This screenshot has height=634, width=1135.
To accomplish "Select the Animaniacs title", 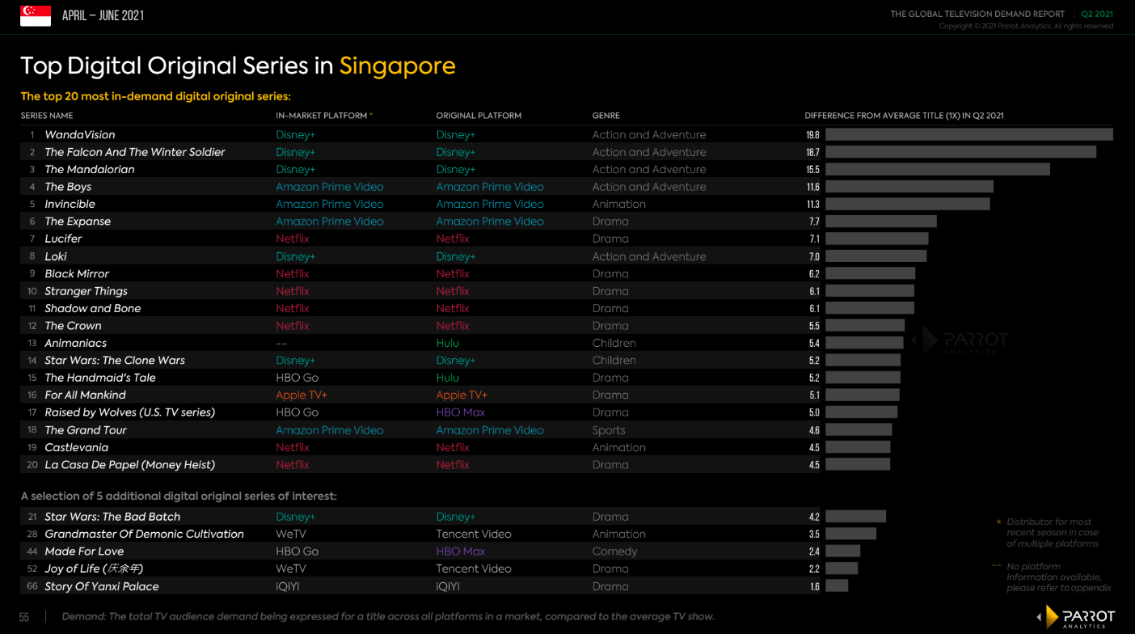I will [x=75, y=343].
